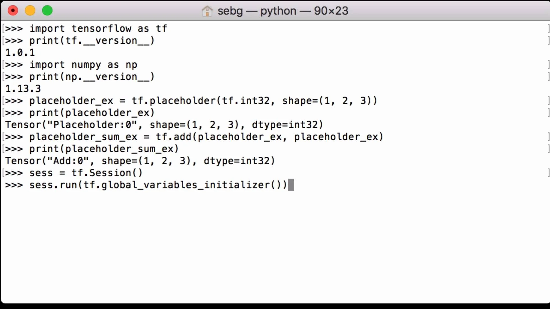
Task: Click the TensorFlow version output 1.0.1
Action: click(x=20, y=53)
